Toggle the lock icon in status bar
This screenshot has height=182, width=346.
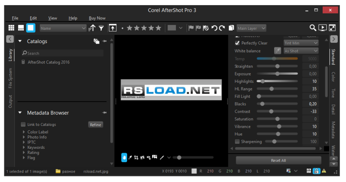pos(316,171)
